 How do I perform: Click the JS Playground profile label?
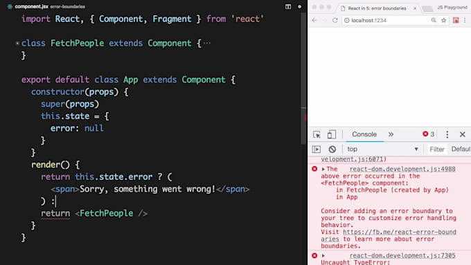coord(452,7)
